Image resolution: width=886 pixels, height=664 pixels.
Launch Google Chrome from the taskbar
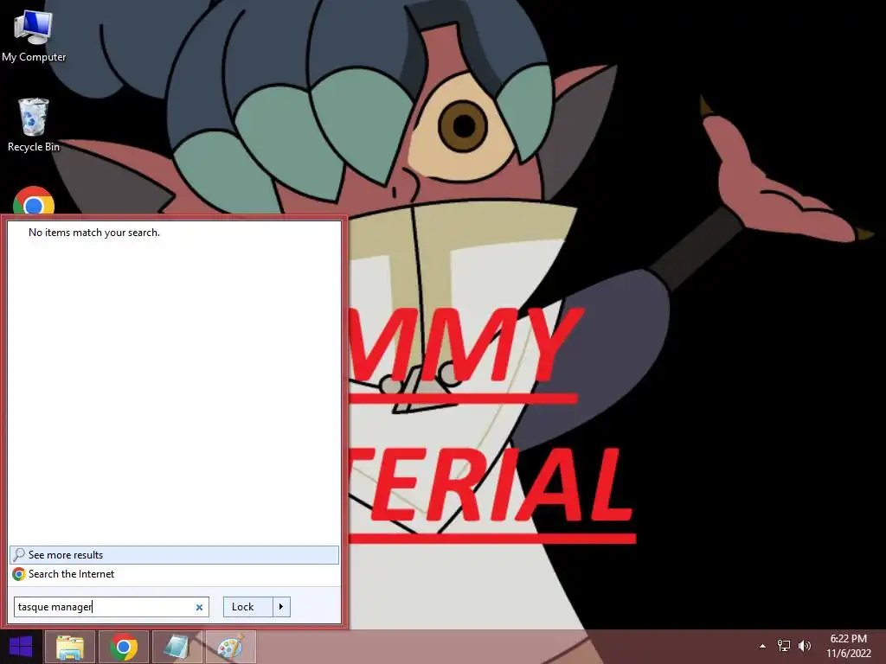124,647
